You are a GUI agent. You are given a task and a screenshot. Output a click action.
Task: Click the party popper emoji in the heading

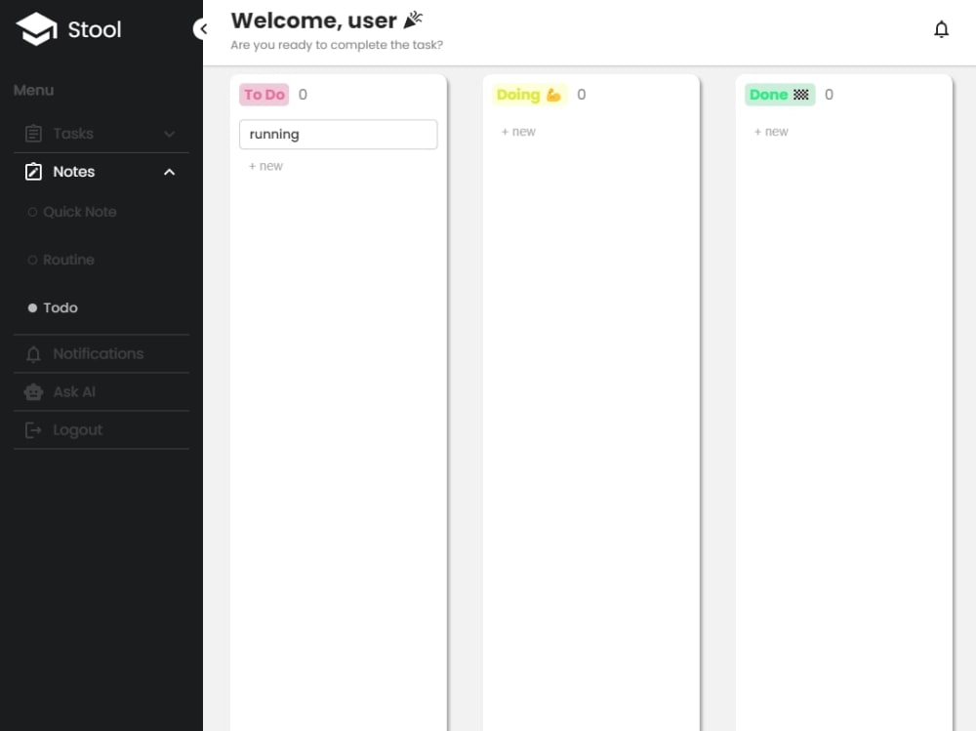(x=413, y=20)
